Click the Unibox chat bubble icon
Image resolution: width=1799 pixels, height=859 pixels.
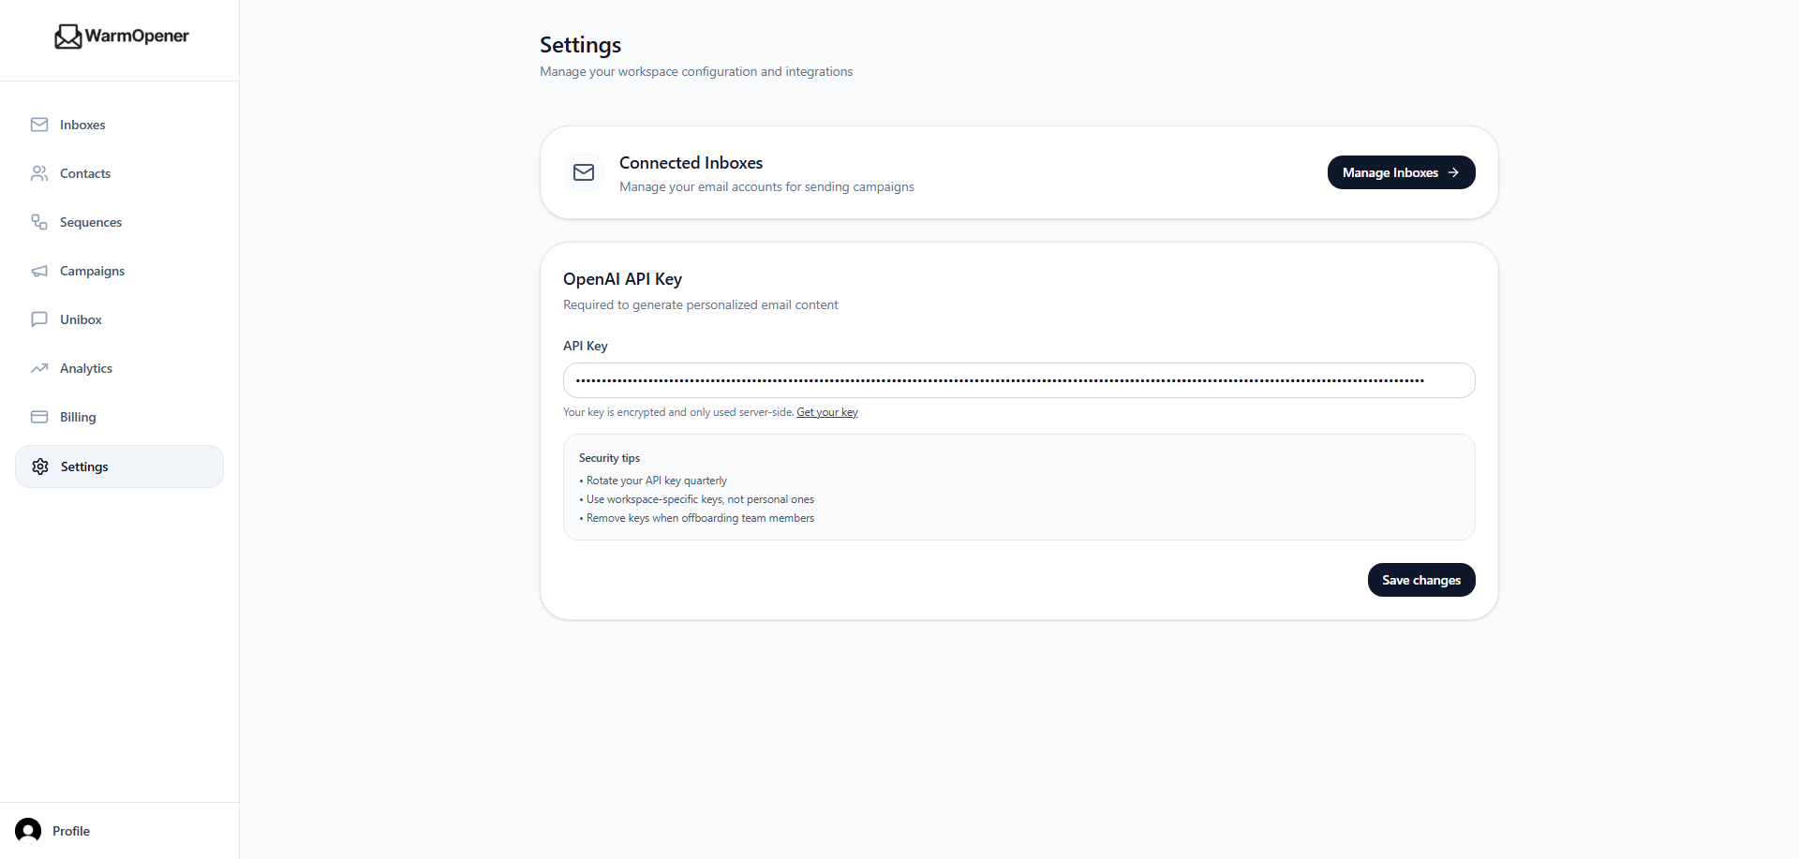pos(39,318)
